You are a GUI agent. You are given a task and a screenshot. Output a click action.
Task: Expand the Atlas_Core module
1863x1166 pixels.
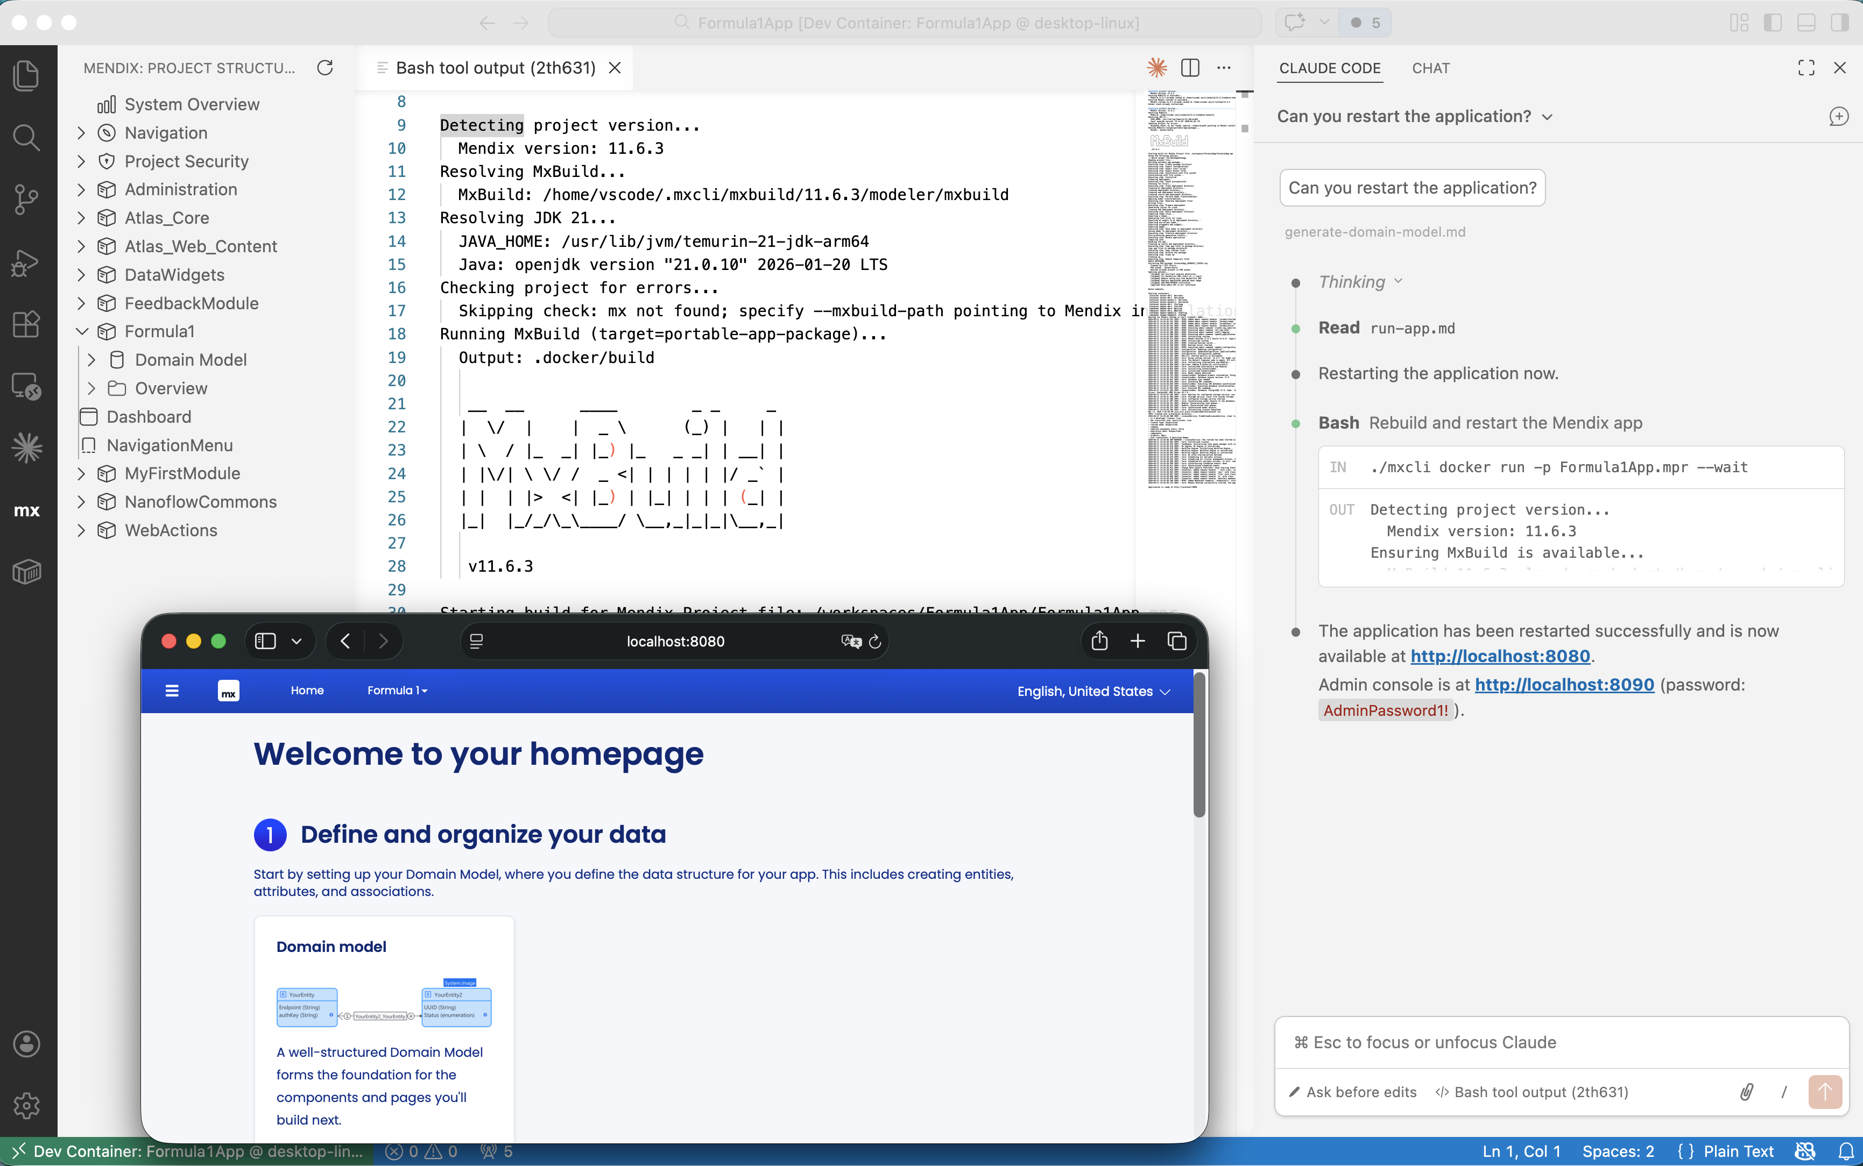coord(81,218)
